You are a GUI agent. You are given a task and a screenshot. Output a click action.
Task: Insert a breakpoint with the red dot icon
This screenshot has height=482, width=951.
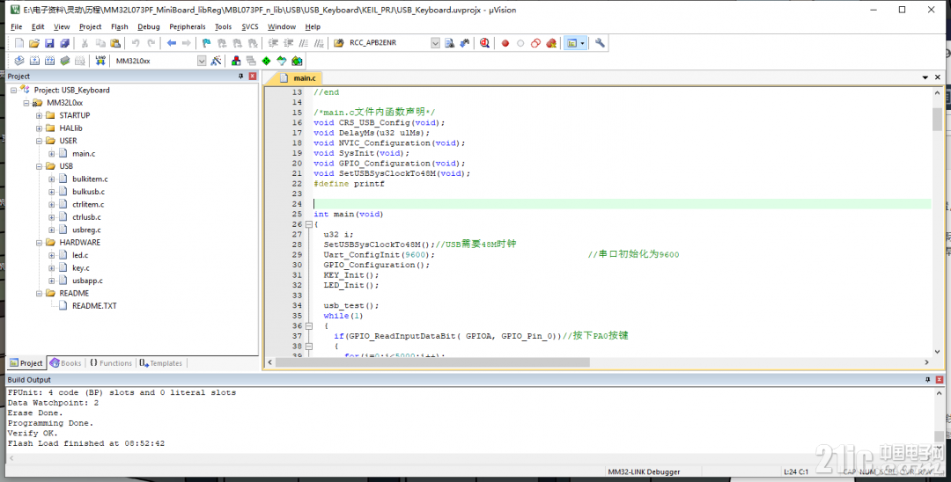[505, 43]
